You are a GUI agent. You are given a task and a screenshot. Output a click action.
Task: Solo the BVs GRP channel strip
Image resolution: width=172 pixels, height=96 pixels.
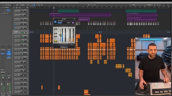pyautogui.click(x=4, y=93)
